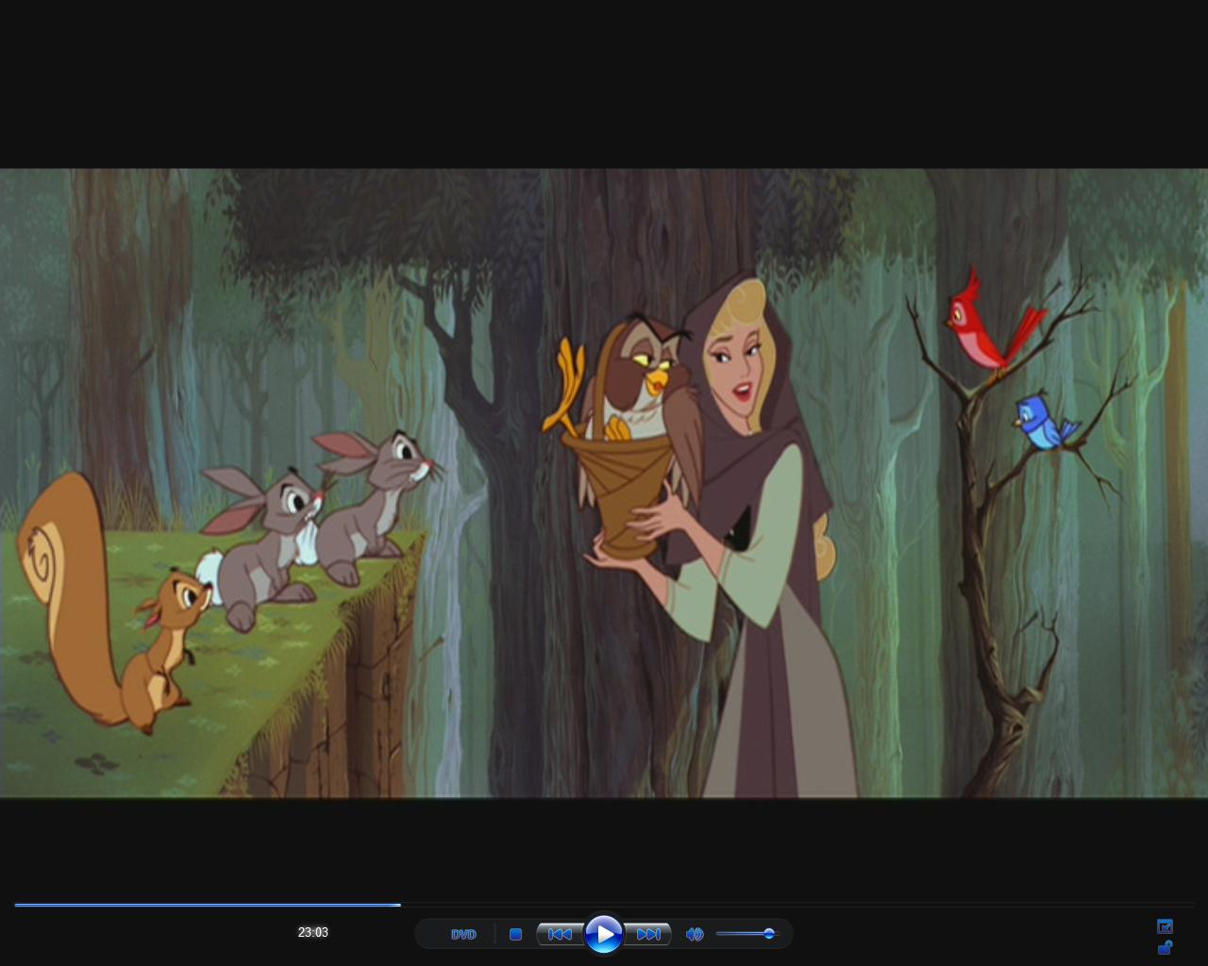The height and width of the screenshot is (966, 1208).
Task: Skip to the previous chapter
Action: click(560, 934)
